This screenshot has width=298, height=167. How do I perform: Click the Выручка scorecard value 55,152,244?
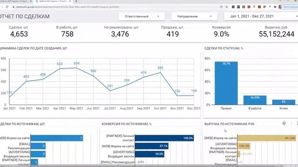click(x=277, y=34)
